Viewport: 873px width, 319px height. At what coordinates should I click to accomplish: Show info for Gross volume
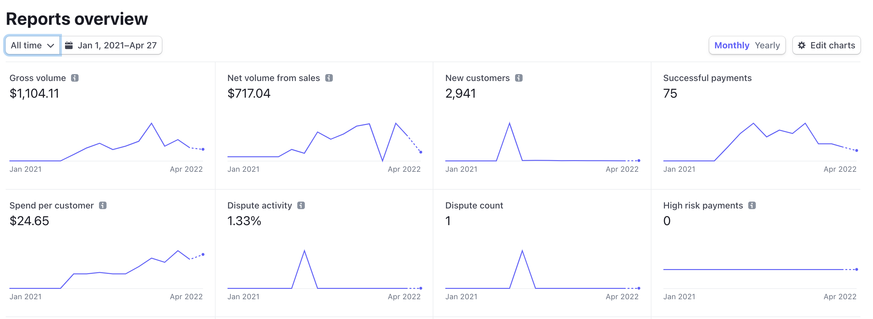pyautogui.click(x=75, y=78)
